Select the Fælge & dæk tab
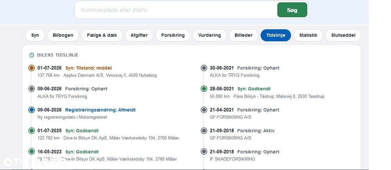This screenshot has height=170, width=391. (x=102, y=35)
